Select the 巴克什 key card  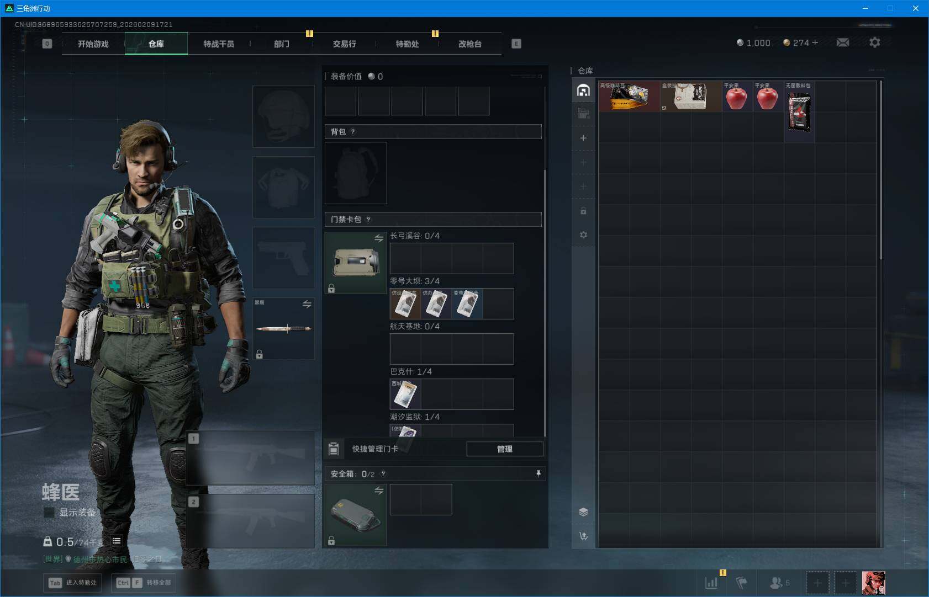pos(405,394)
